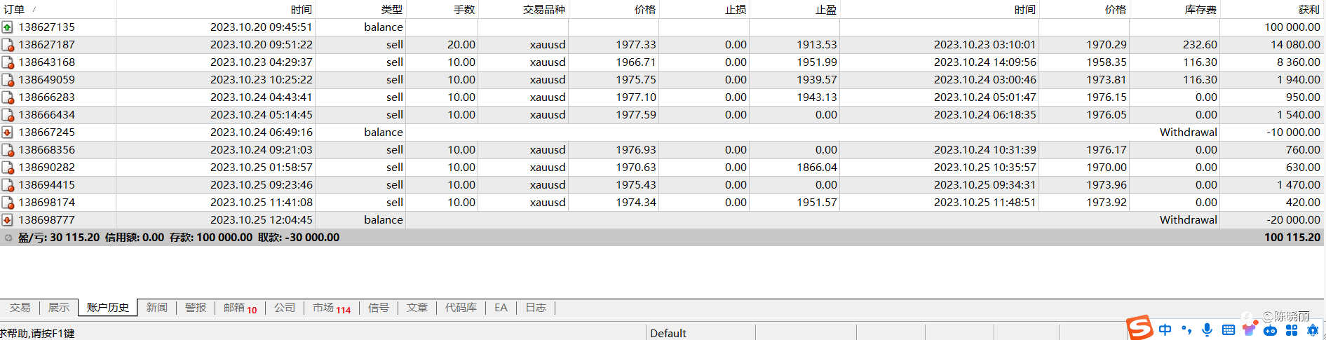This screenshot has height=340, width=1326.
Task: Switch to the 信号 tab
Action: pyautogui.click(x=379, y=308)
